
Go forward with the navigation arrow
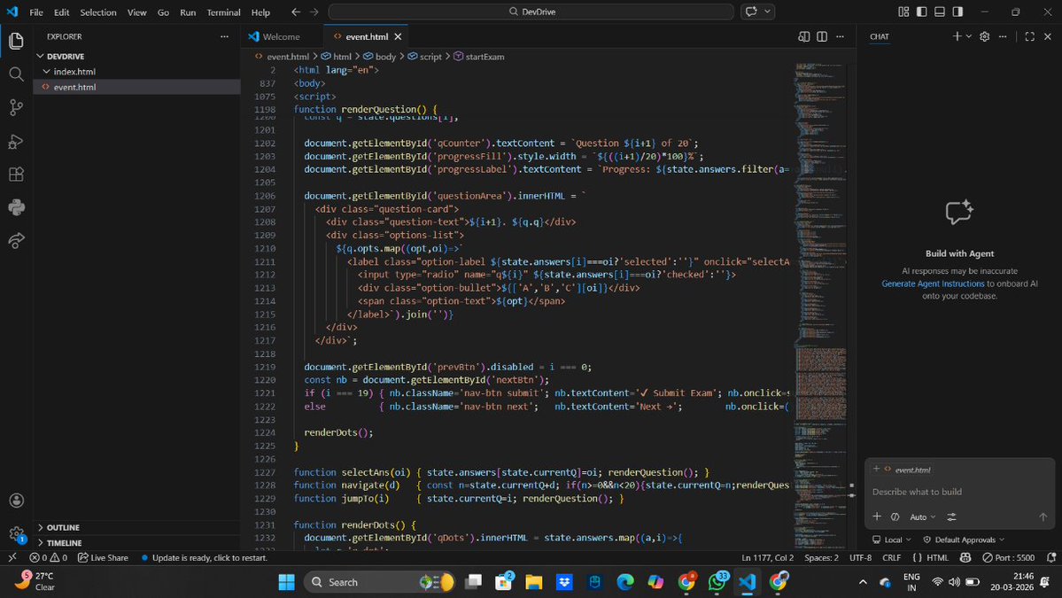314,12
